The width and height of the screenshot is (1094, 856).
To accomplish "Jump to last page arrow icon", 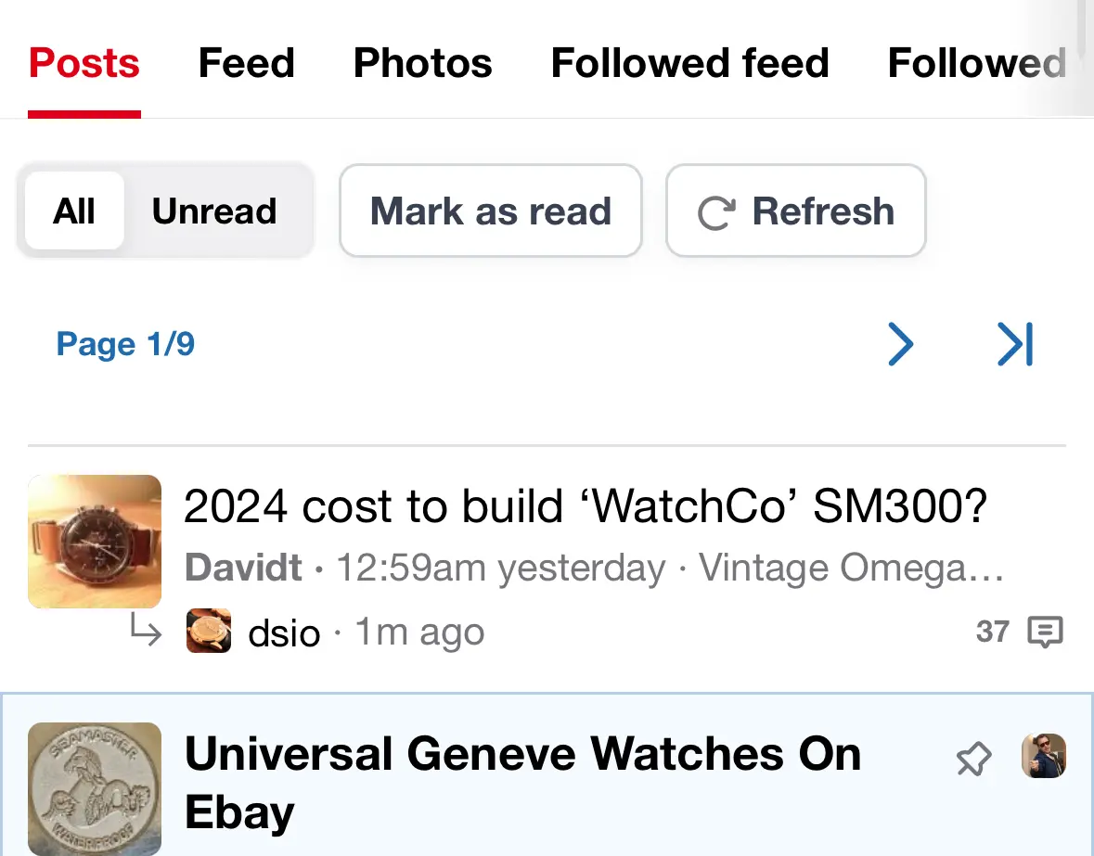I will [x=1015, y=345].
